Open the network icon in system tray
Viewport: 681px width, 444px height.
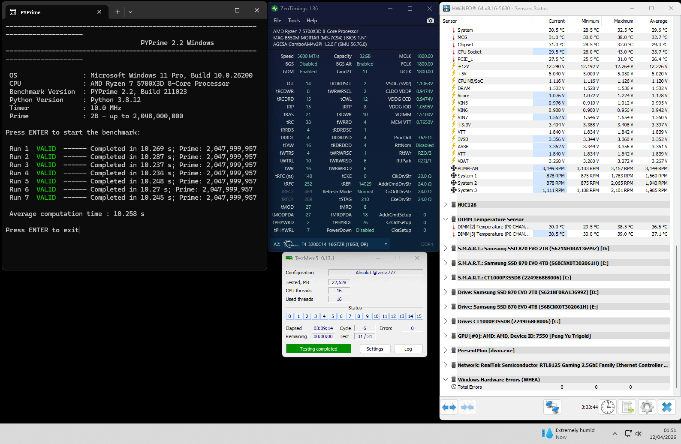[628, 434]
